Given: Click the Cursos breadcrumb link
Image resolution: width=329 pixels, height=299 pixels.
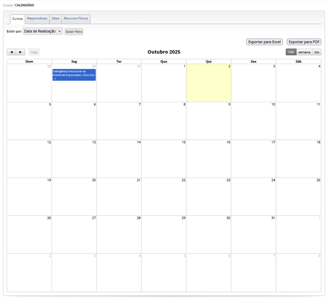Looking at the screenshot, I should 8,5.
